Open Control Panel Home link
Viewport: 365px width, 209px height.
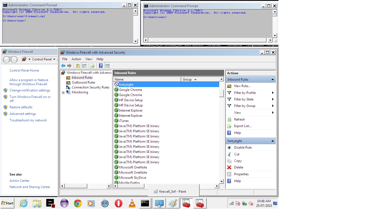point(24,70)
